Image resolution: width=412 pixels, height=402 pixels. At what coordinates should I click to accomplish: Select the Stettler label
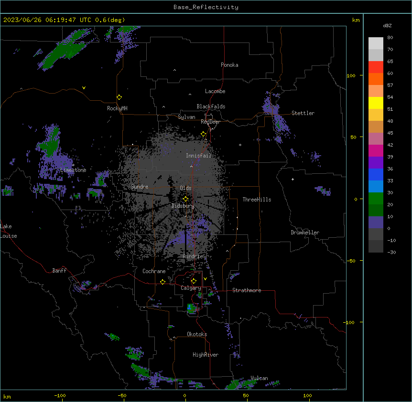click(303, 113)
